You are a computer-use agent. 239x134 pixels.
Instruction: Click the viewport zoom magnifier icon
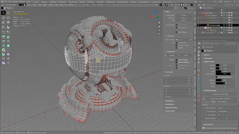click(159, 23)
